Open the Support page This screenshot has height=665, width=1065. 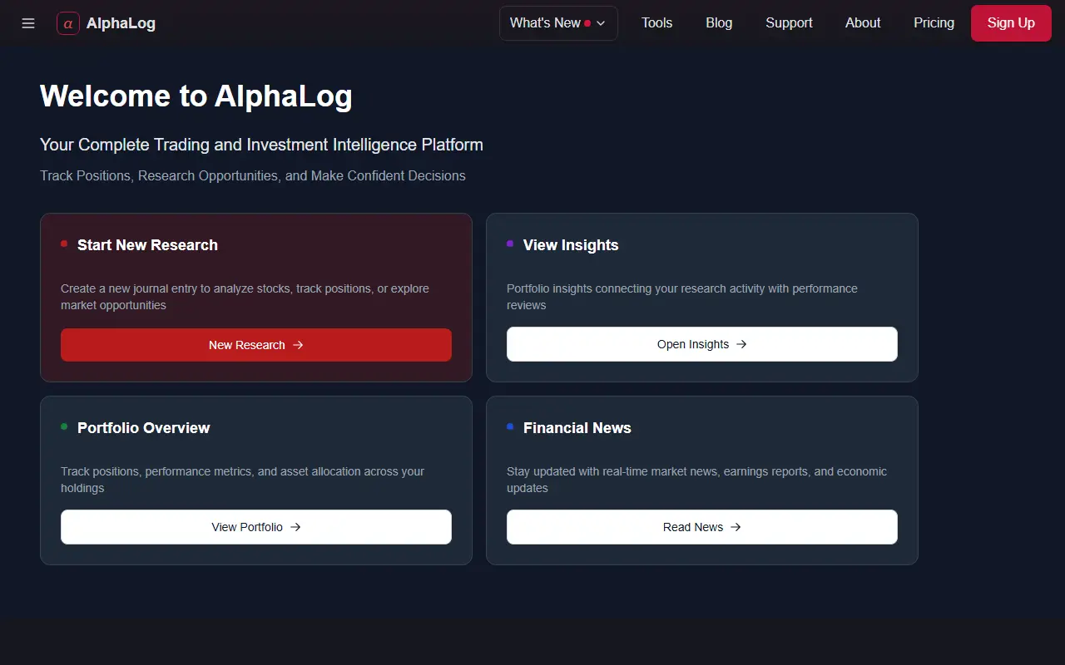click(789, 23)
